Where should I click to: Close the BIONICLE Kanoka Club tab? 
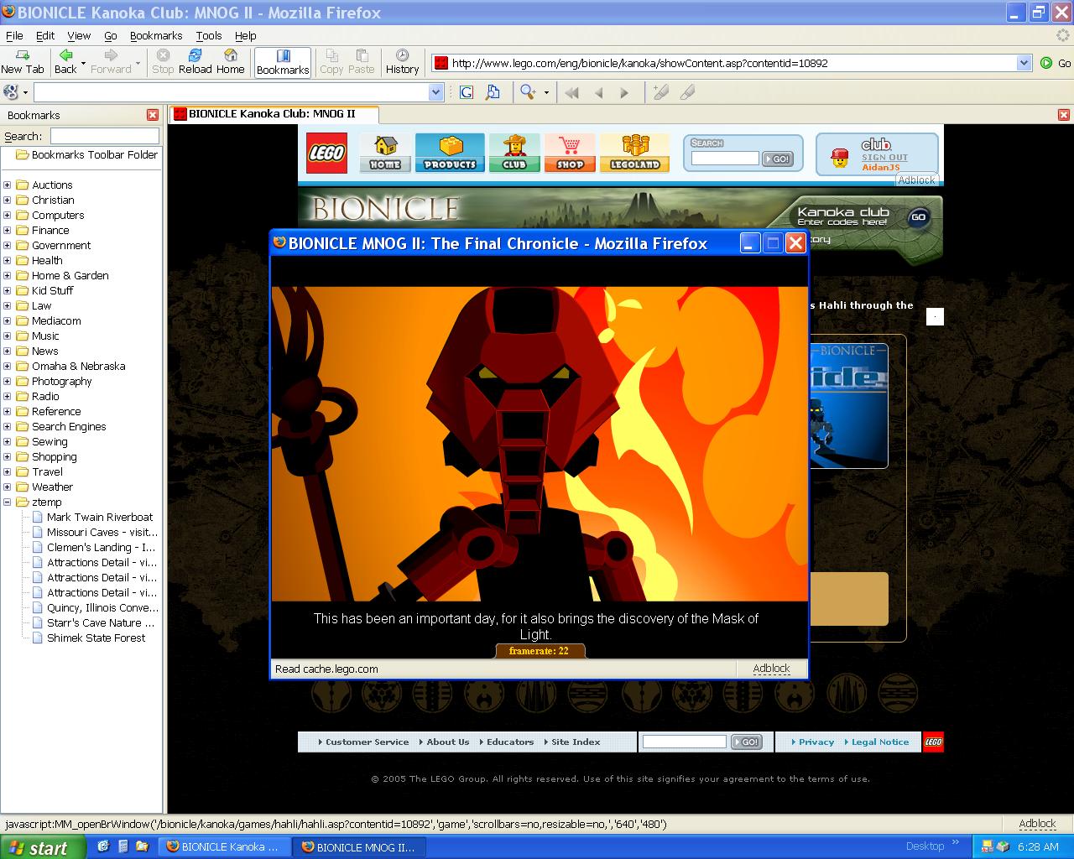tap(1063, 115)
